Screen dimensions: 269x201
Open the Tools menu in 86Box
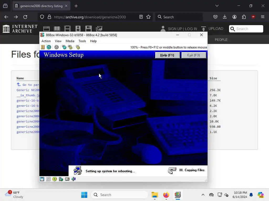(82, 41)
